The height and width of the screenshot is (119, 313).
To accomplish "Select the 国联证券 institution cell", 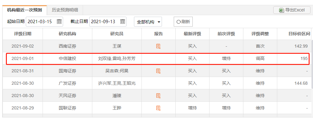I will click(67, 108).
